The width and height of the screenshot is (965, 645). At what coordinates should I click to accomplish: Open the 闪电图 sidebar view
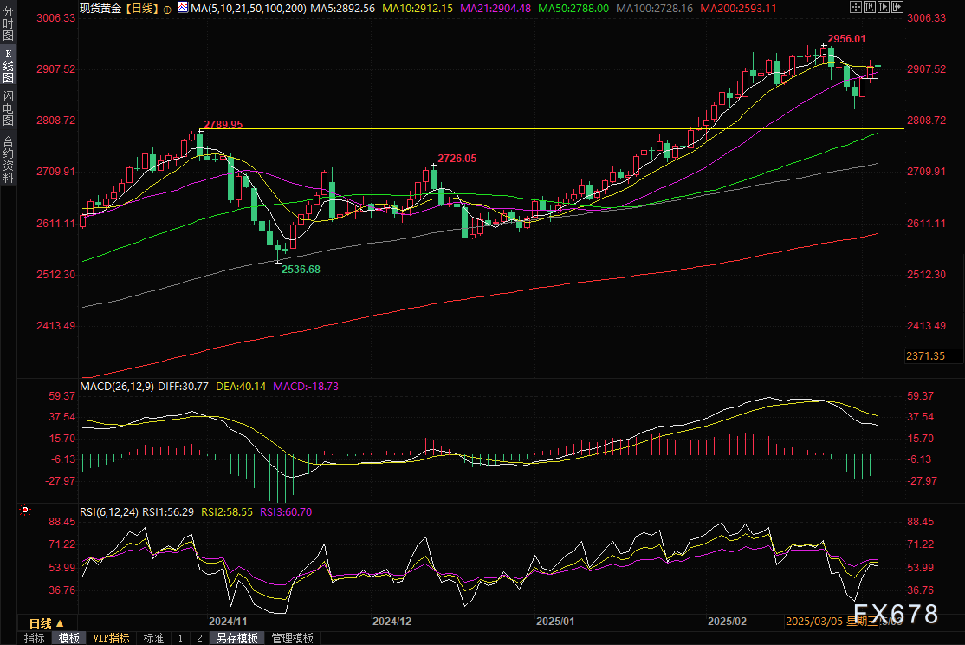click(x=8, y=107)
